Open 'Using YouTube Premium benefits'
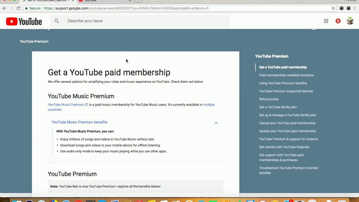This screenshot has height=202, width=359. click(283, 83)
